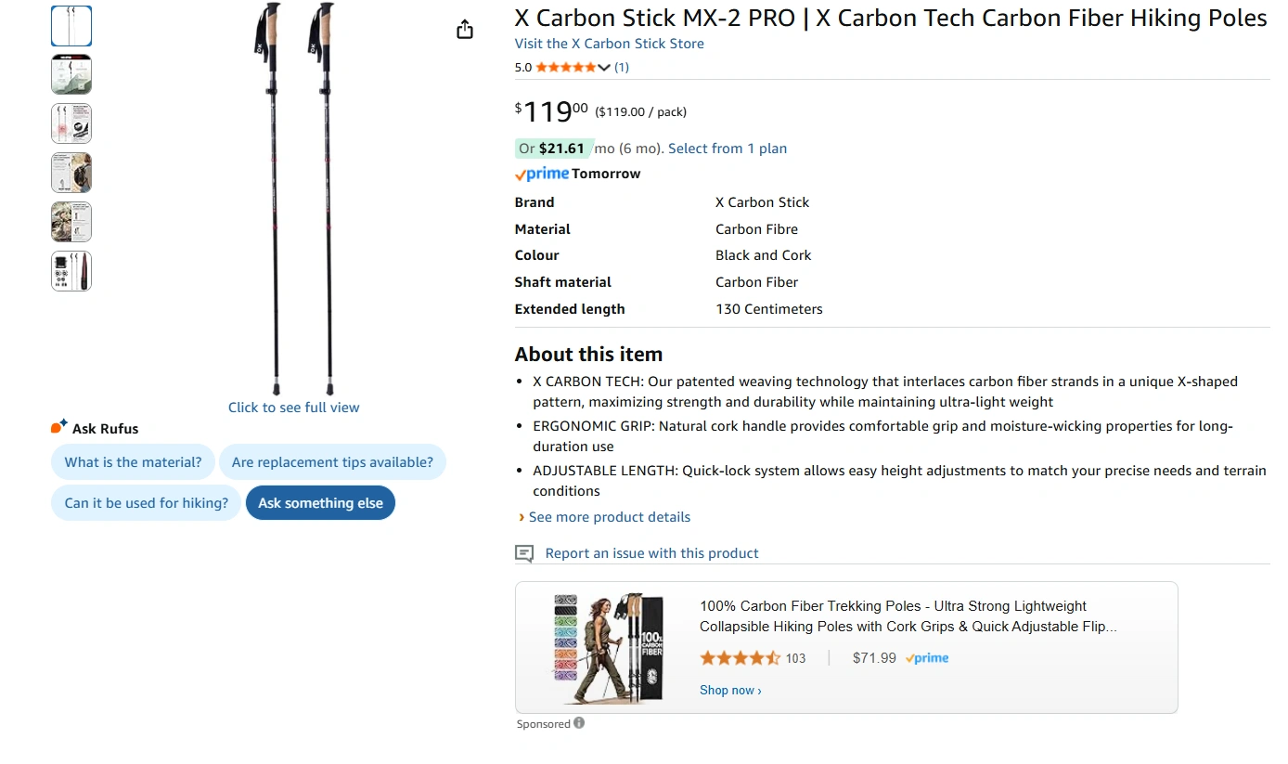Select the second thumbnail with mountain graphic
The image size is (1288, 764).
[71, 74]
